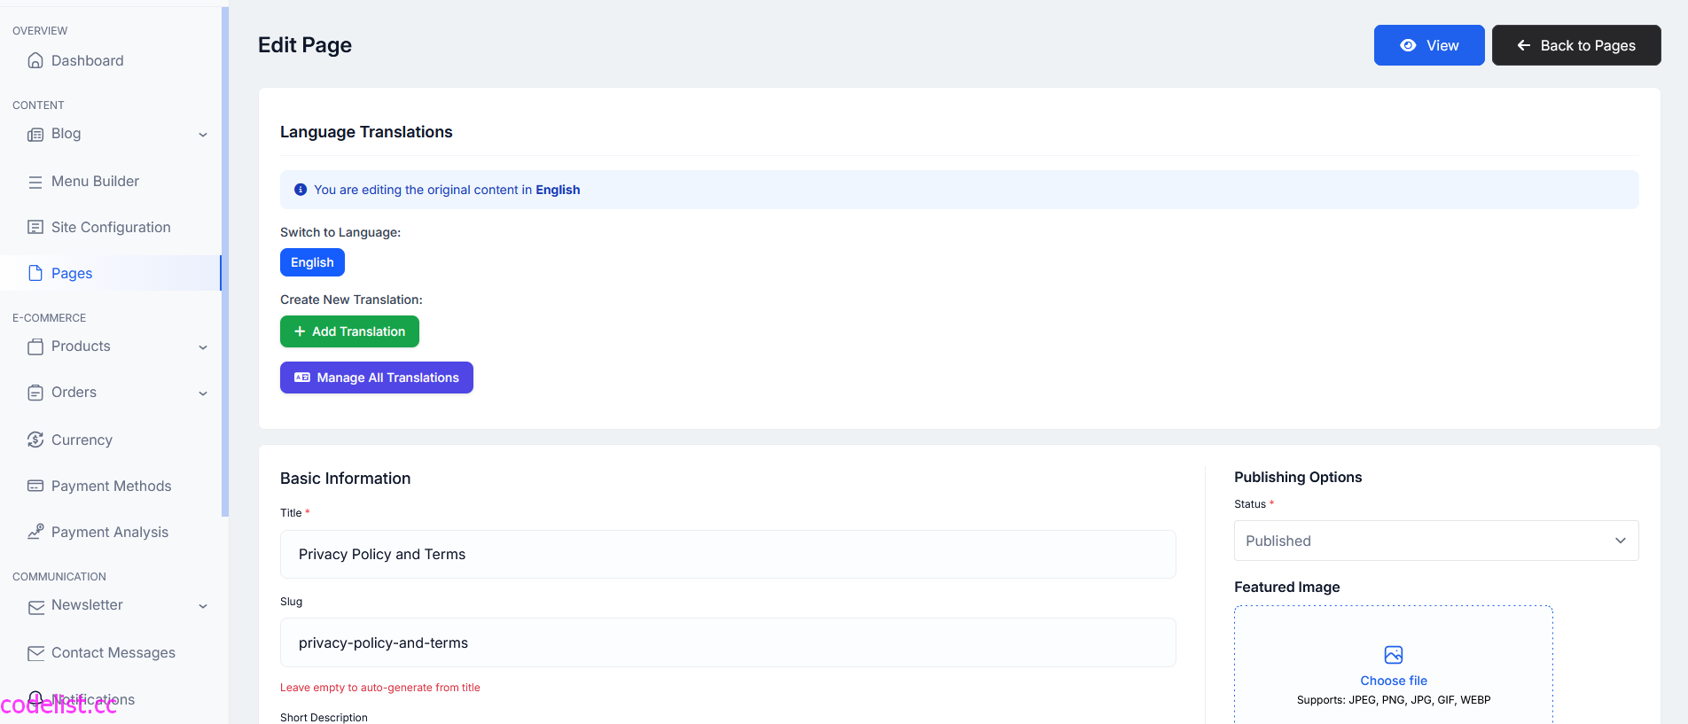This screenshot has height=724, width=1688.
Task: Click the Payment Analysis chart icon
Action: (35, 532)
